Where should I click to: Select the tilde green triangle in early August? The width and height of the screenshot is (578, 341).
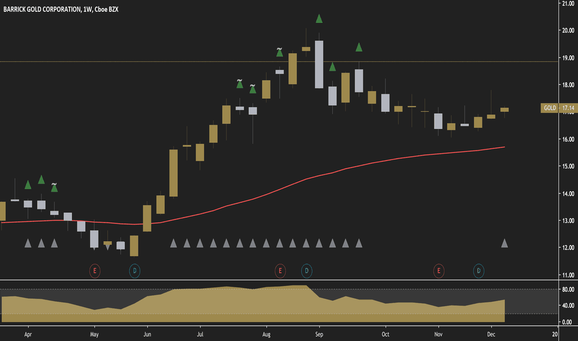pyautogui.click(x=280, y=52)
